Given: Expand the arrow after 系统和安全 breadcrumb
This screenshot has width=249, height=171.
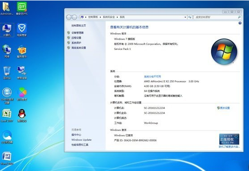Looking at the screenshot, I should [x=117, y=17].
